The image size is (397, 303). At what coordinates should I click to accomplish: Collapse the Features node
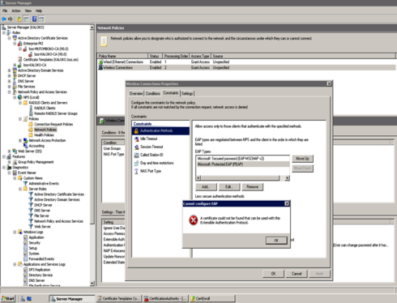(4, 156)
